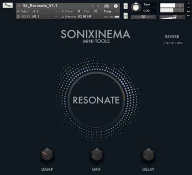Show the instrument info icon
This screenshot has height=175, width=192.
(x=116, y=6)
